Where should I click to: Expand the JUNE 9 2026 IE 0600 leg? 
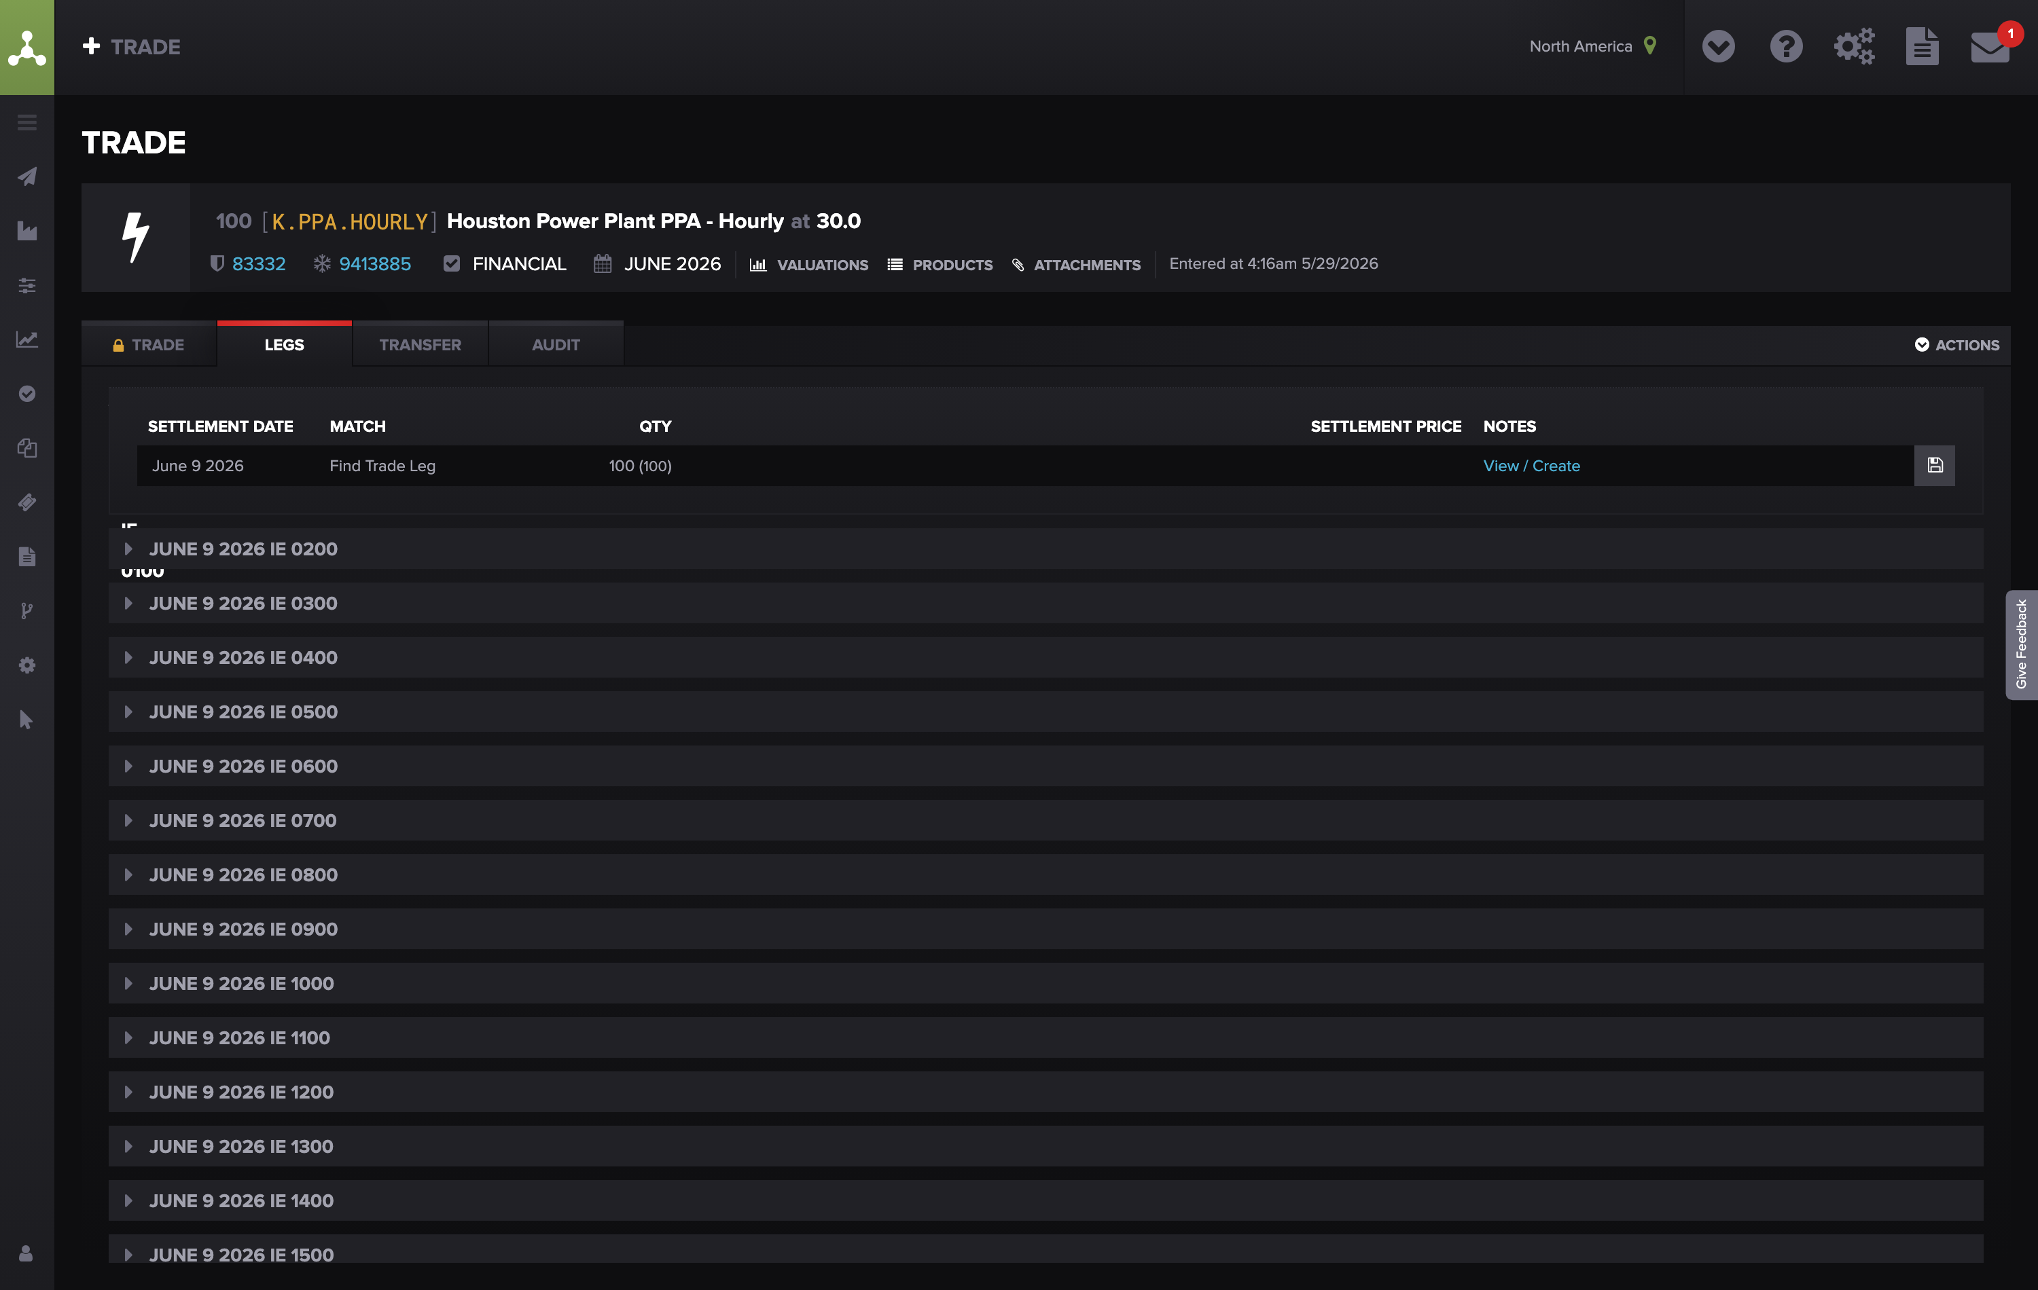1045,767
